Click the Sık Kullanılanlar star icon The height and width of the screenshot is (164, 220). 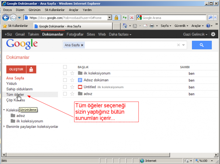coord(5,26)
